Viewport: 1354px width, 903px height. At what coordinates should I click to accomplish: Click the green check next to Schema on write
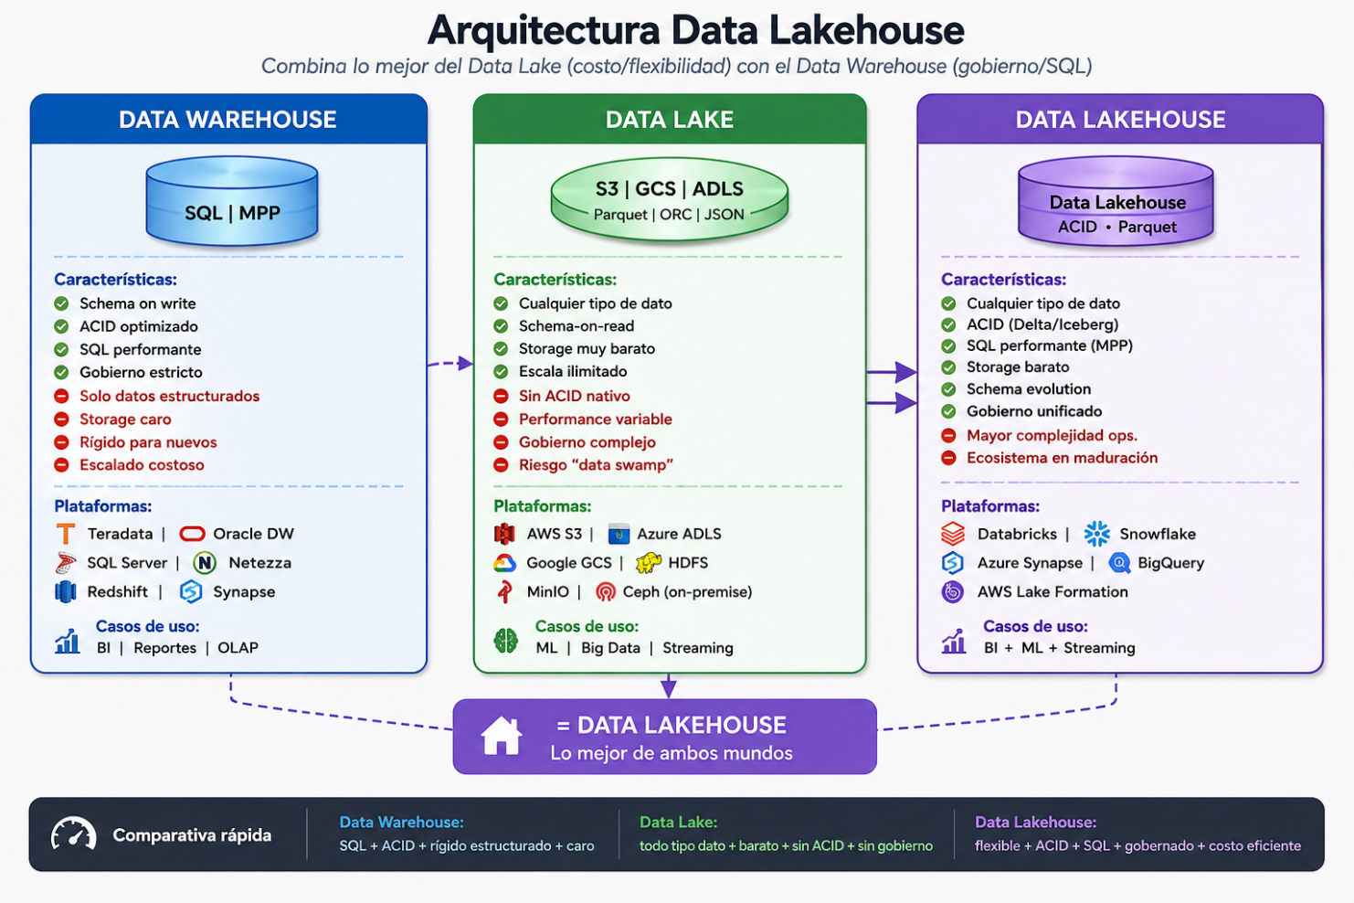point(61,303)
